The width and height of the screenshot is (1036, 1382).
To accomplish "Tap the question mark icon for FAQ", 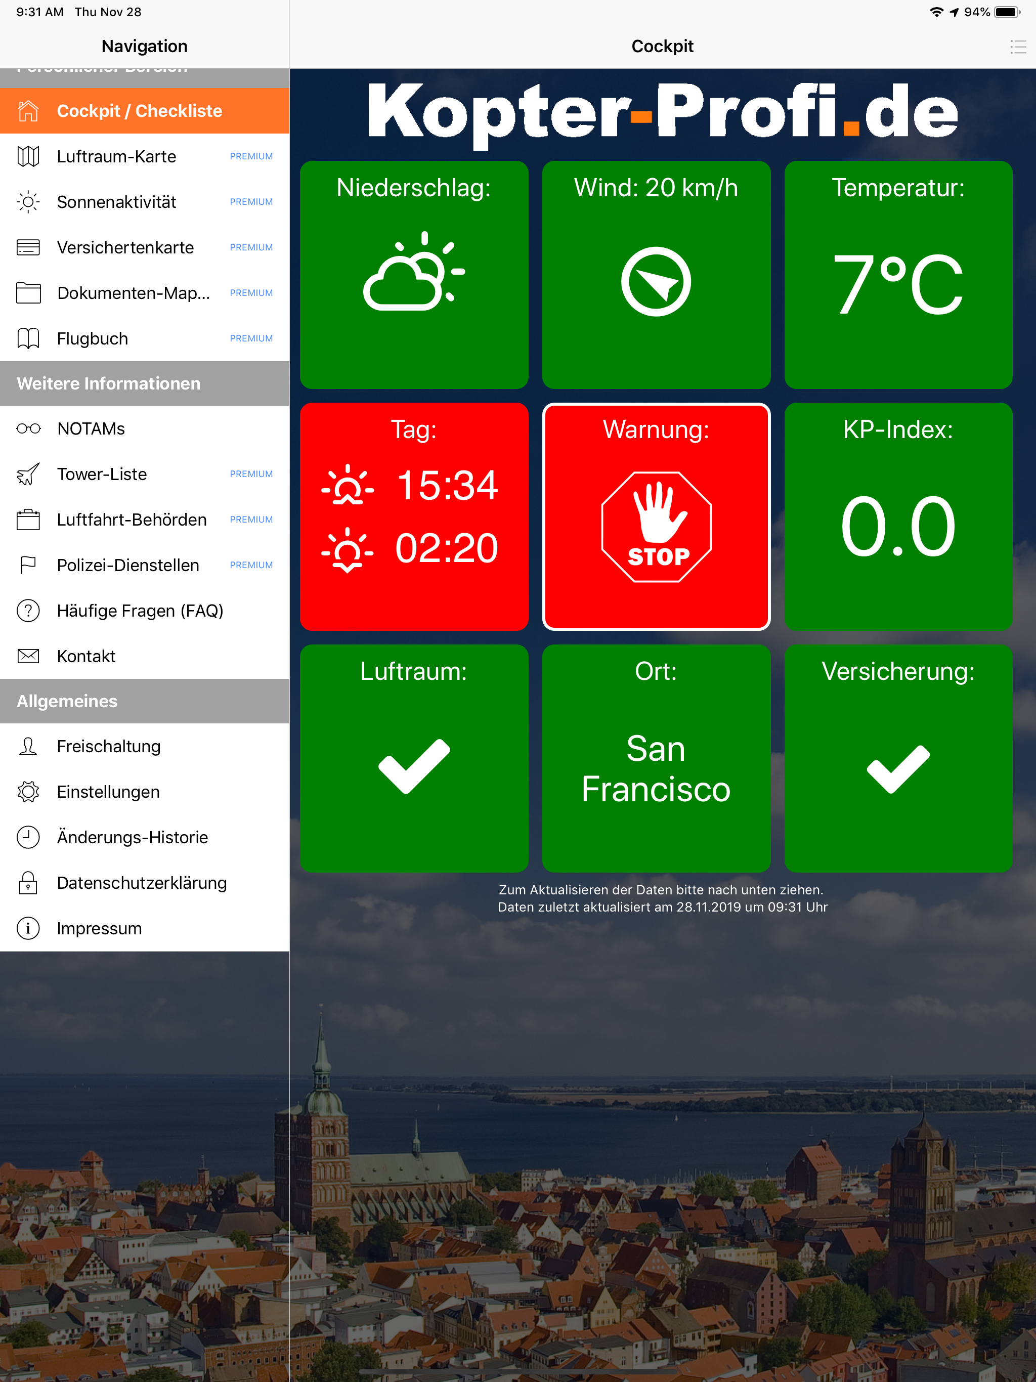I will coord(28,611).
